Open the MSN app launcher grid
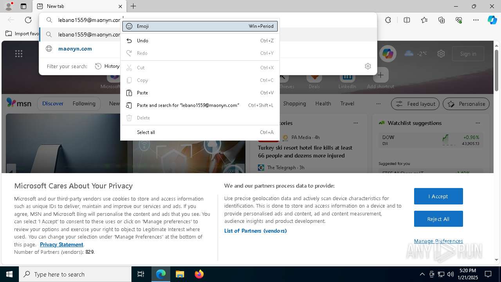Screen dimensions: 501x282 pyautogui.click(x=19, y=54)
